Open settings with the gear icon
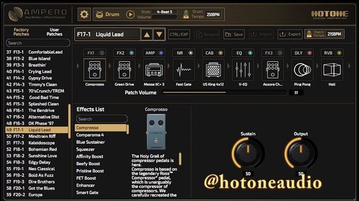Image resolution: width=359 pixels, height=201 pixels. coord(84,15)
